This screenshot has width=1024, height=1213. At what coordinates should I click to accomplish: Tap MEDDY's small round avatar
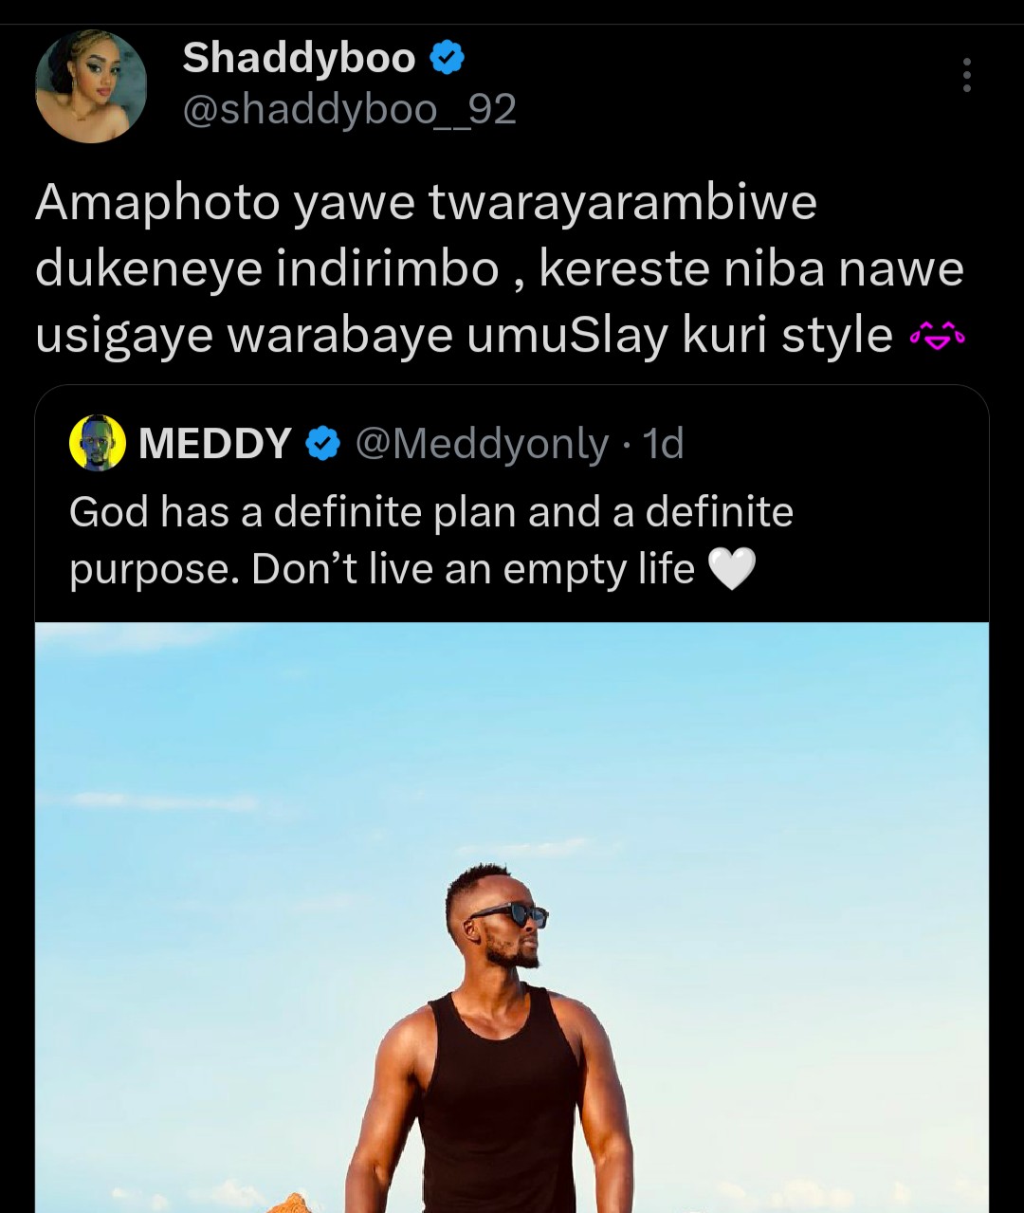[x=98, y=443]
